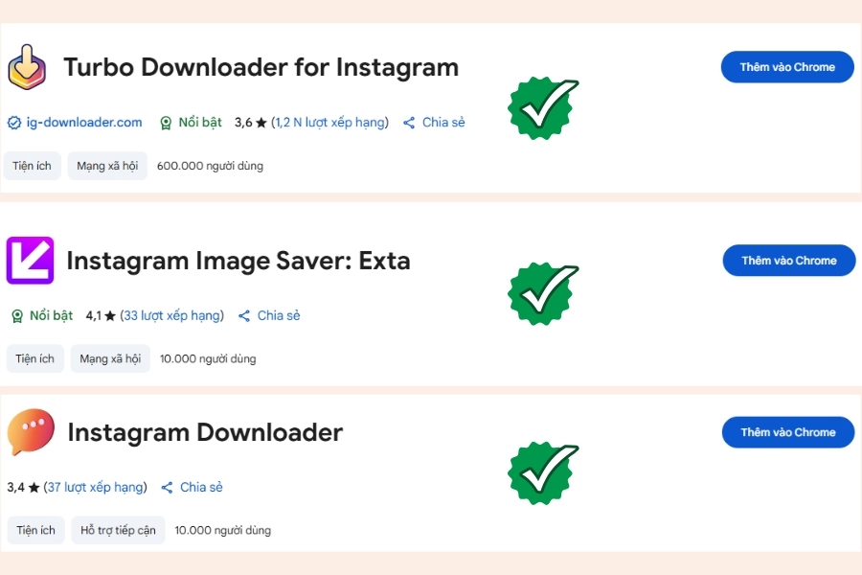Click the Turbo Downloader for Instagram app icon

tap(27, 67)
